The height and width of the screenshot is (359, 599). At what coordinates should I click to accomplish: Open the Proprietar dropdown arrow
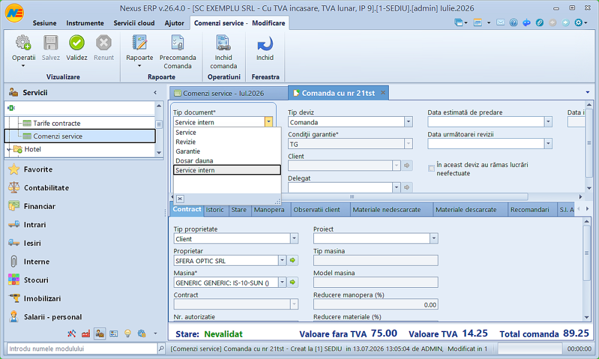(x=282, y=260)
